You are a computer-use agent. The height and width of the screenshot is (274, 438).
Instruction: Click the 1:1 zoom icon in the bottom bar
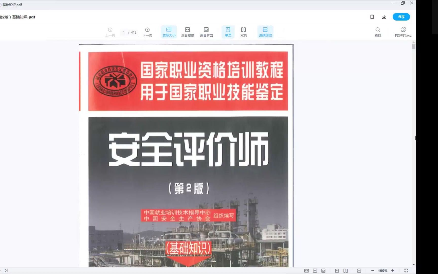coord(307,270)
